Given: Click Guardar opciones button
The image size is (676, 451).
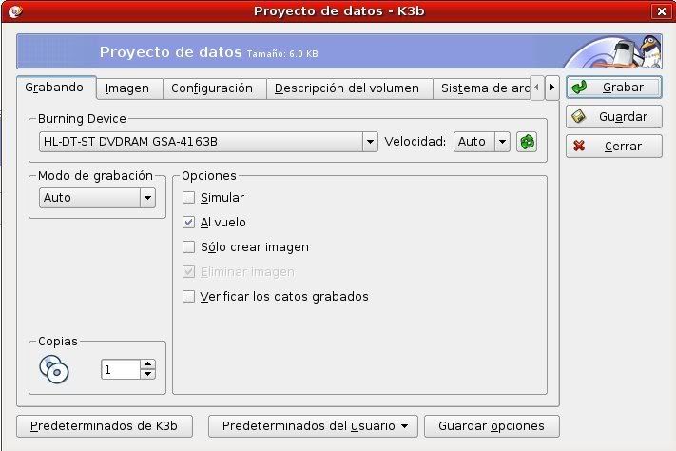Looking at the screenshot, I should coord(492,426).
